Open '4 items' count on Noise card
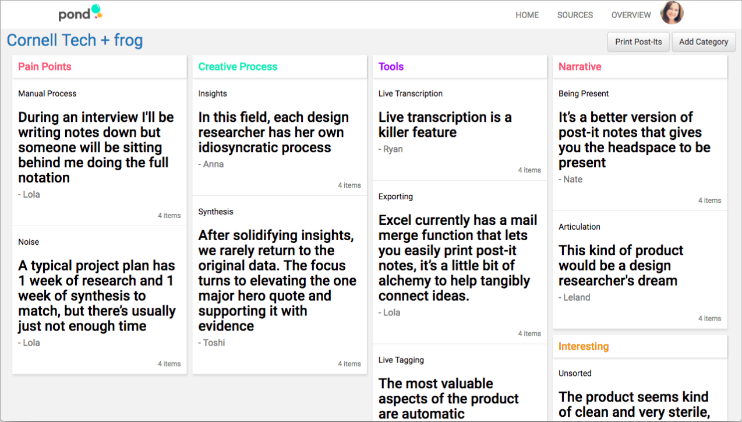Screen dimensions: 742x422 pyautogui.click(x=169, y=364)
